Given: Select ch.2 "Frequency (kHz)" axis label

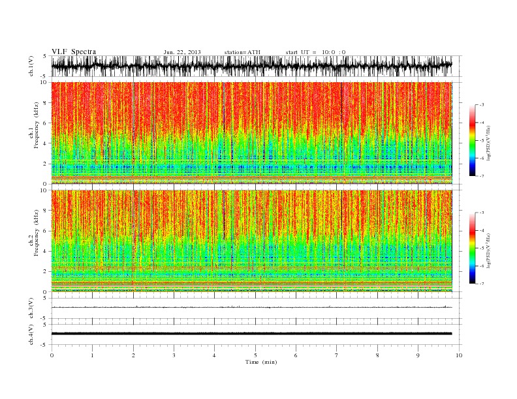Looking at the screenshot, I should pos(37,233).
